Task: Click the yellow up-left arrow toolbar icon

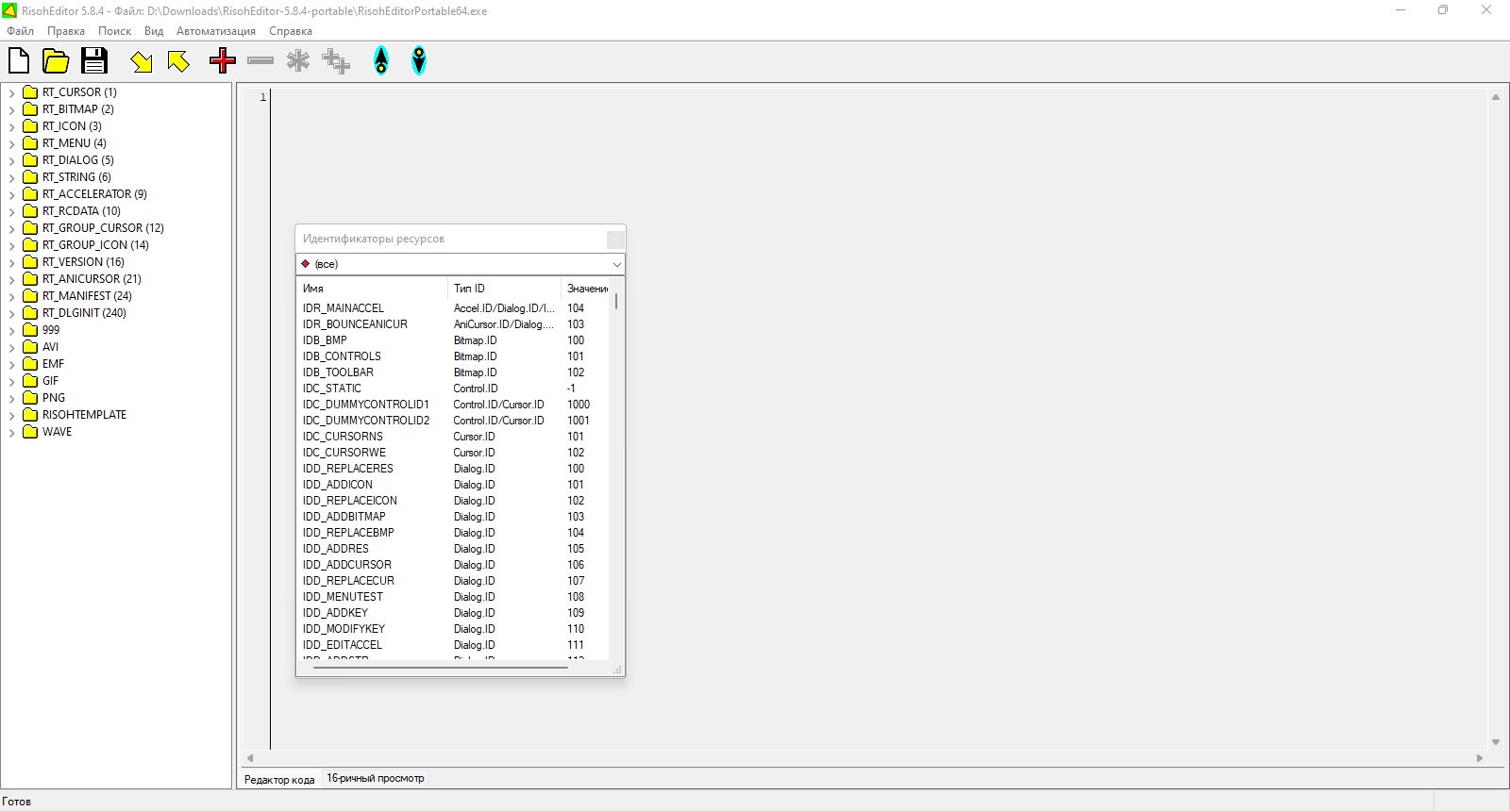Action: [178, 62]
